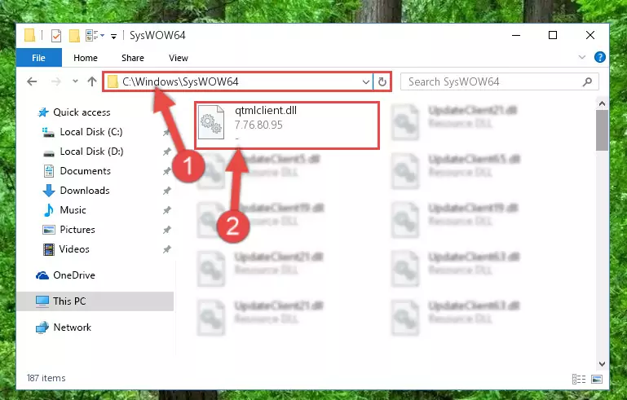Click the 187 items status text
The height and width of the screenshot is (400, 627).
click(x=46, y=378)
